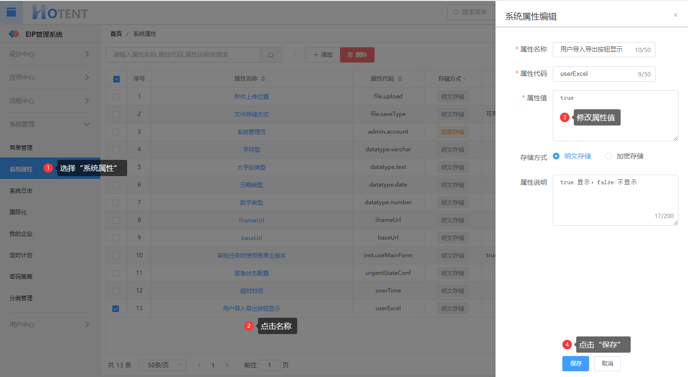
Task: Sort by 属性名称 column sort arrows
Action: 263,79
